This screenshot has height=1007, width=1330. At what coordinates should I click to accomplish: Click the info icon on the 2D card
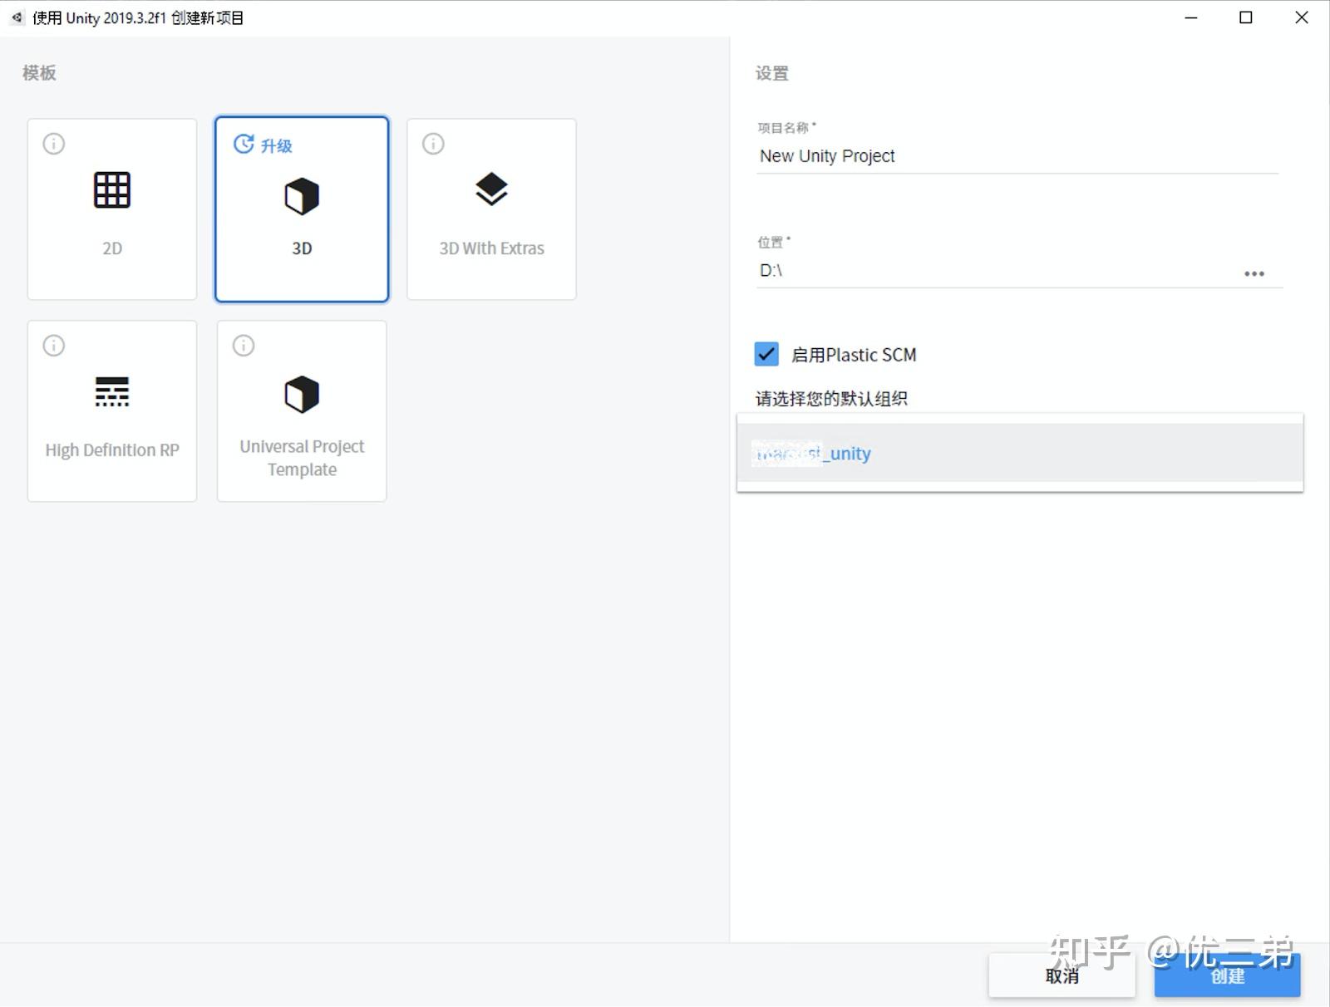pyautogui.click(x=52, y=143)
